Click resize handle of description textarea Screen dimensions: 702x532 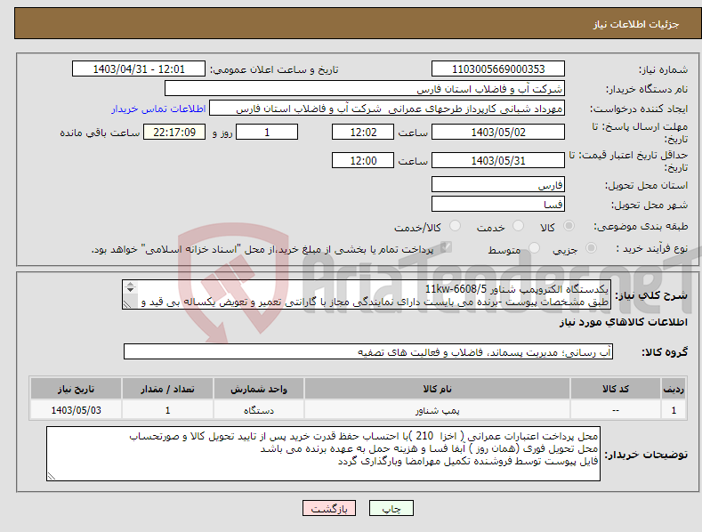click(127, 304)
